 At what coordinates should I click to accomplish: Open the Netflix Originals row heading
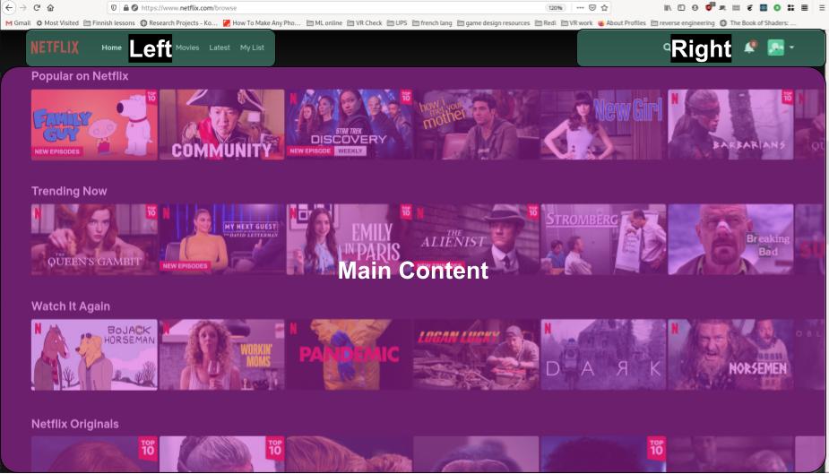(x=75, y=424)
